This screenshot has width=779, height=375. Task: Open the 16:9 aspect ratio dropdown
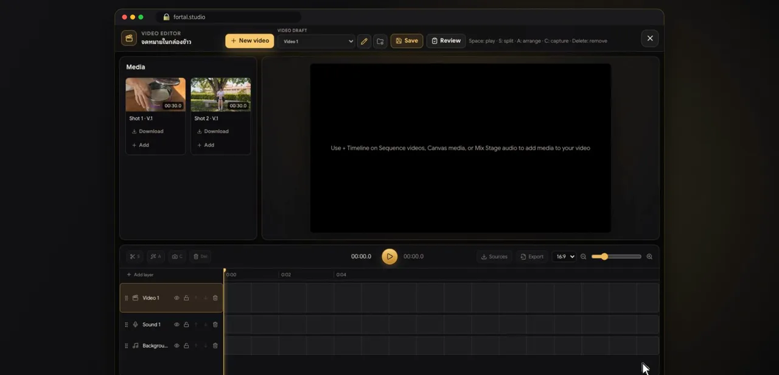tap(564, 256)
